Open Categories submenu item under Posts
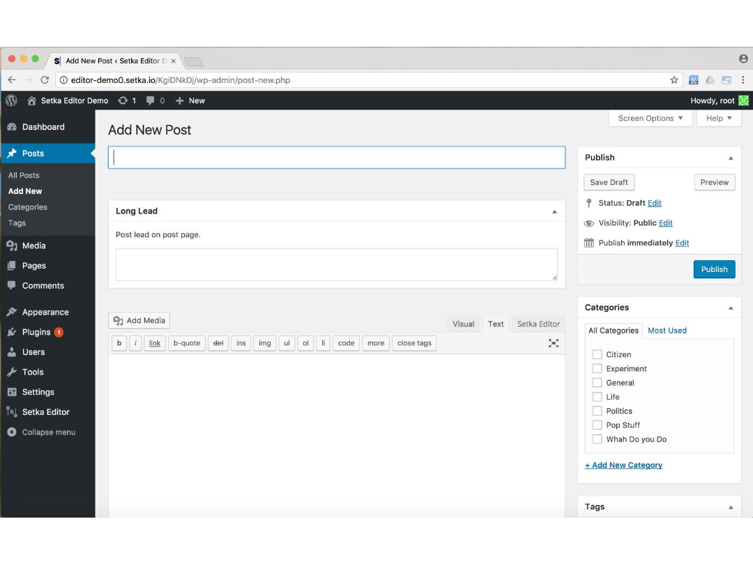Image resolution: width=753 pixels, height=565 pixels. click(27, 207)
